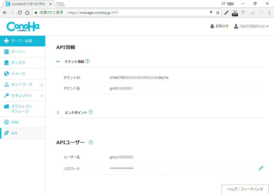This screenshot has width=274, height=194.
Task: Click the user account avatar icon
Action: coord(236,26)
